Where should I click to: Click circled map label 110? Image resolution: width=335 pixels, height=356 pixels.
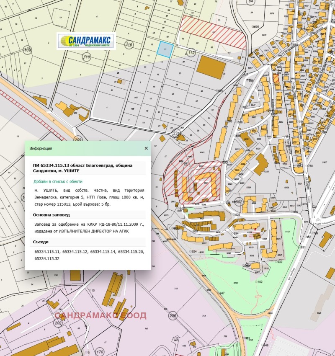pyautogui.click(x=87, y=57)
